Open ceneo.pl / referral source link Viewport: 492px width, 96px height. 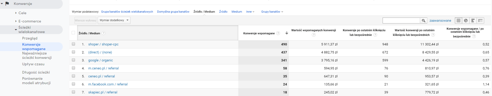click(102, 76)
